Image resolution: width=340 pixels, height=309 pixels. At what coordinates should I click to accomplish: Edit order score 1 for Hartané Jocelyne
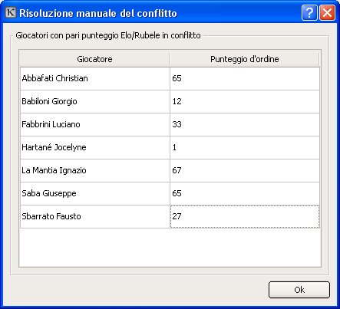[245, 147]
